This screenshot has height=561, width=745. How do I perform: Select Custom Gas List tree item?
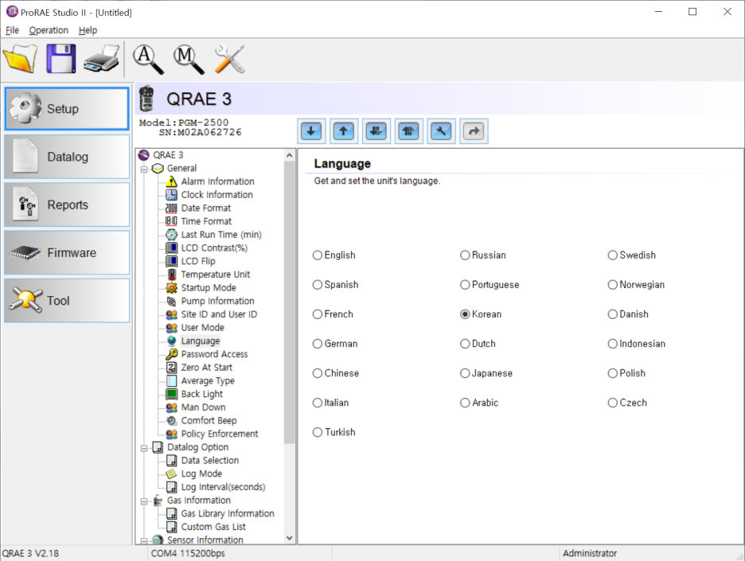point(213,528)
